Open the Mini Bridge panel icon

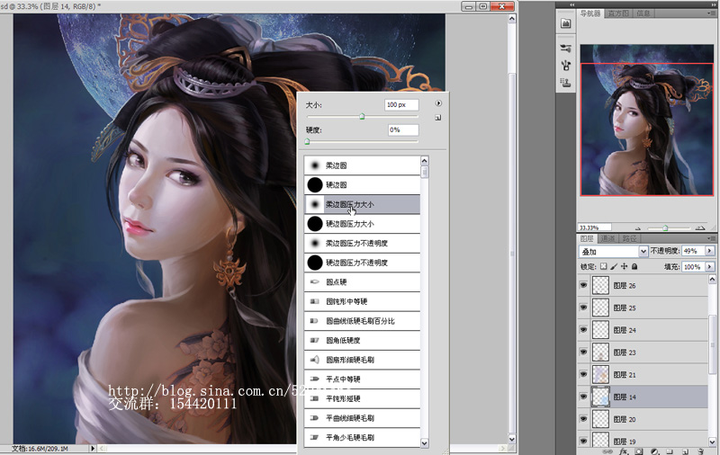tap(566, 23)
